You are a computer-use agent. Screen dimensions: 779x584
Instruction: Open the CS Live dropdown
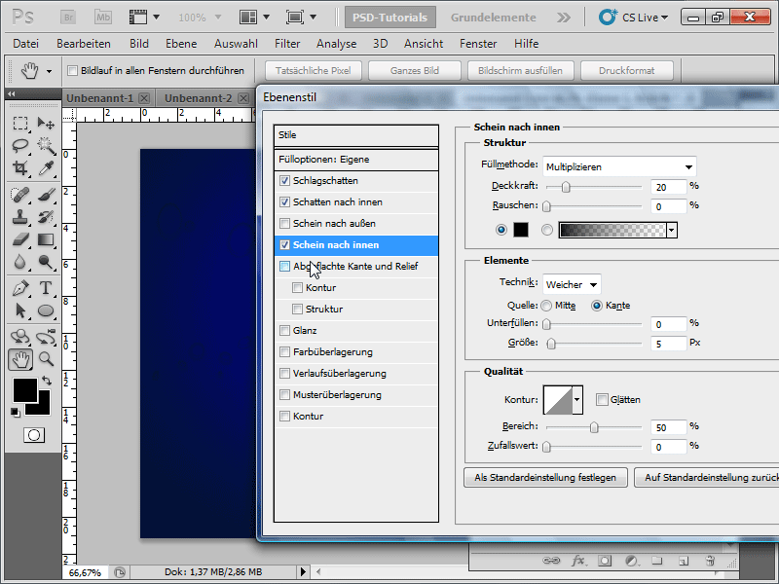634,18
